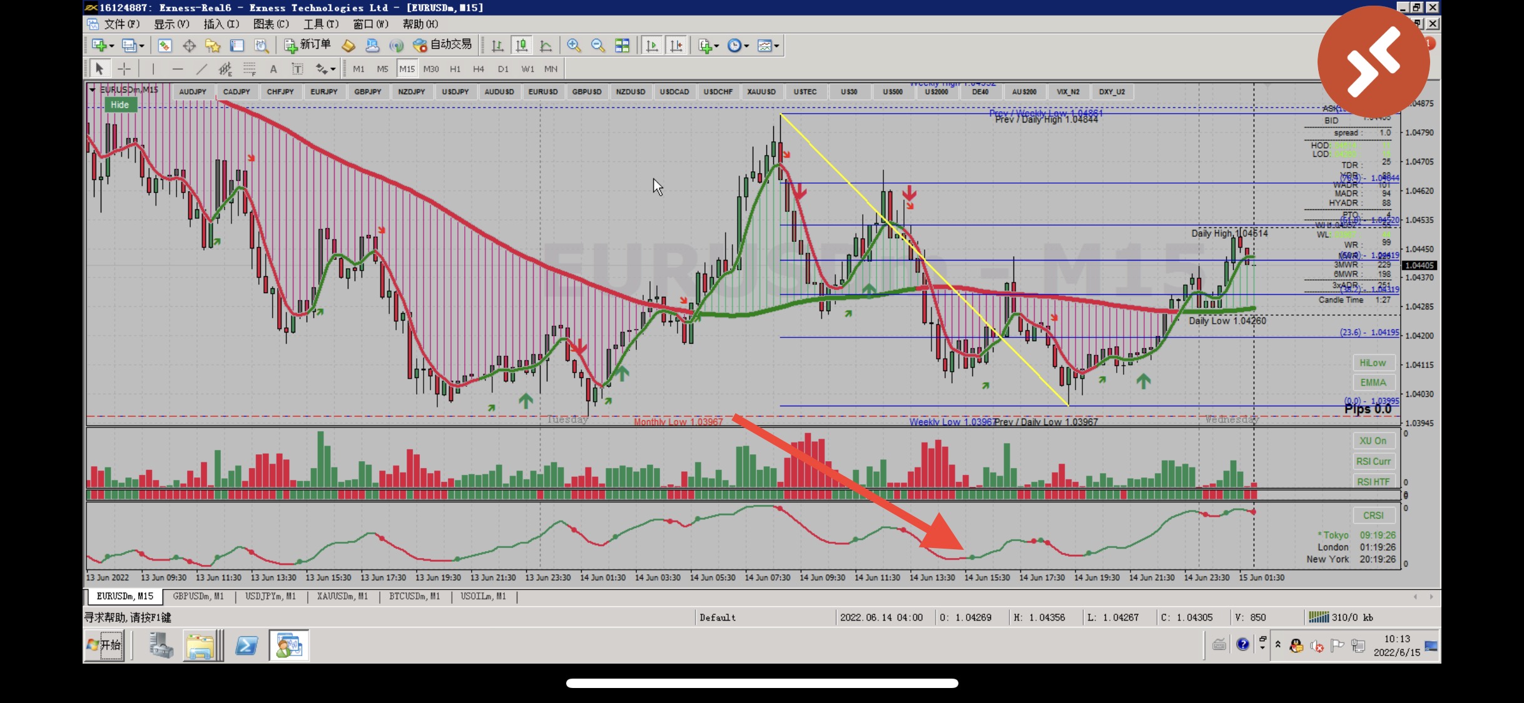Expand the templates dropdown arrow
Image resolution: width=1524 pixels, height=703 pixels.
pos(776,46)
